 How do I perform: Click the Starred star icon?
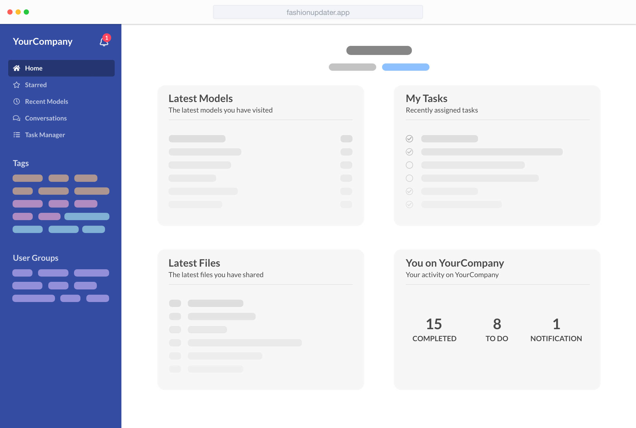point(17,85)
